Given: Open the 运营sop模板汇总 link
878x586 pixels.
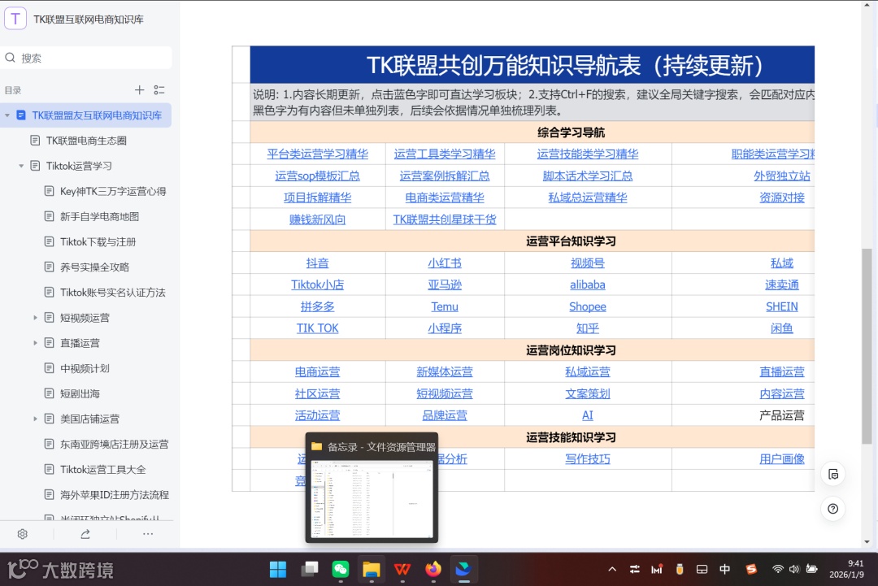Looking at the screenshot, I should pos(318,176).
